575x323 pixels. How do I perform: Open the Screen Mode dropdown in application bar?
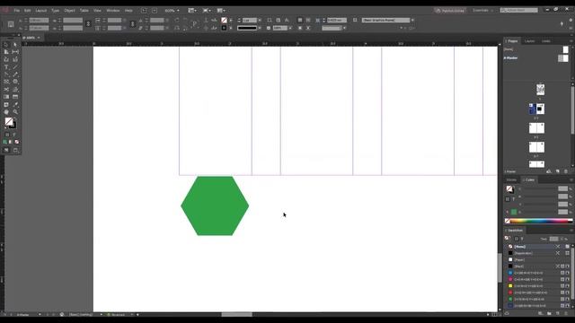tap(207, 11)
